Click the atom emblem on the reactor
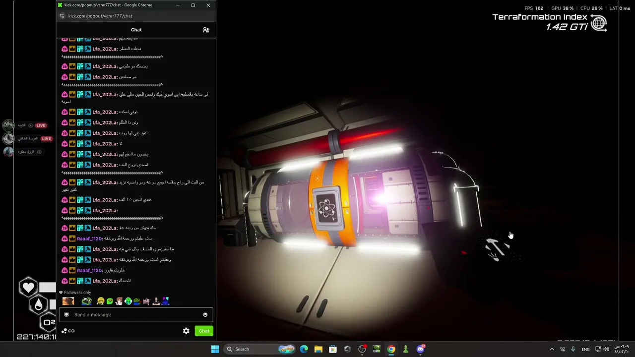Image resolution: width=635 pixels, height=357 pixels. 326,208
